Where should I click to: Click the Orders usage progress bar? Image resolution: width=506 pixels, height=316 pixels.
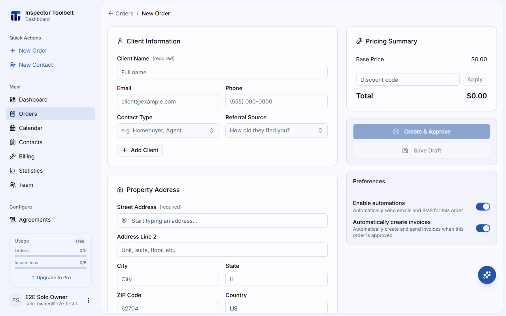tap(51, 256)
